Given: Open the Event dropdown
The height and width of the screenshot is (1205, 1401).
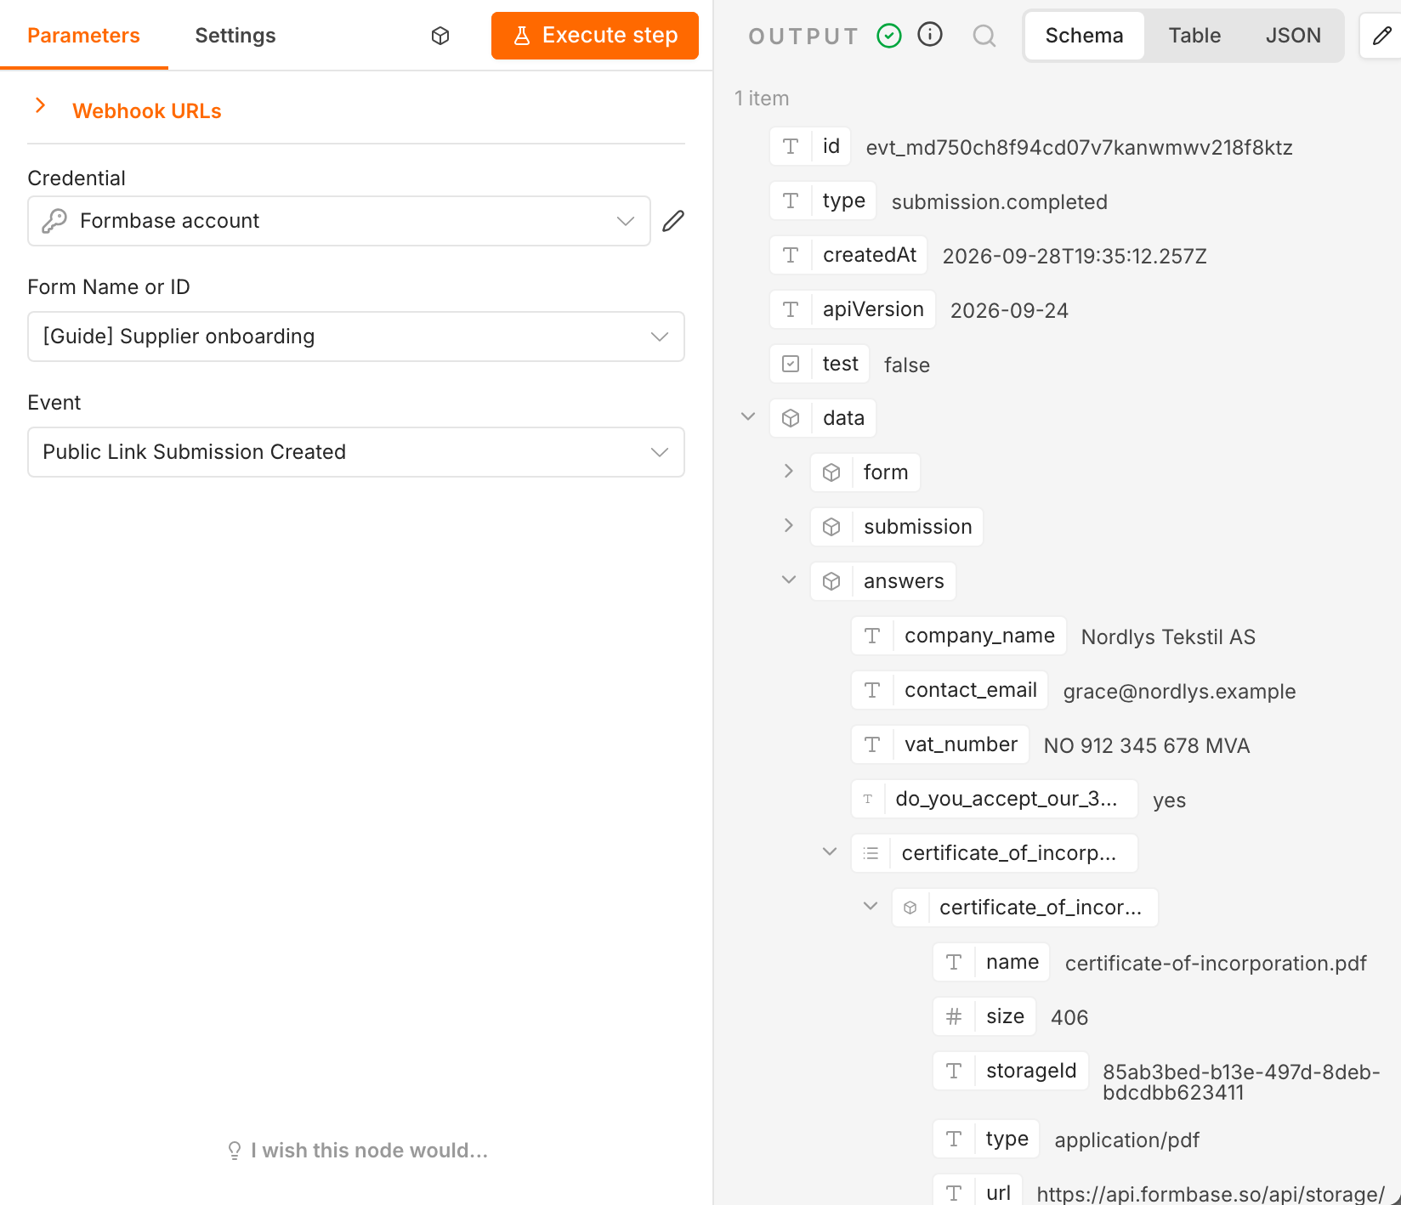Looking at the screenshot, I should (x=356, y=452).
